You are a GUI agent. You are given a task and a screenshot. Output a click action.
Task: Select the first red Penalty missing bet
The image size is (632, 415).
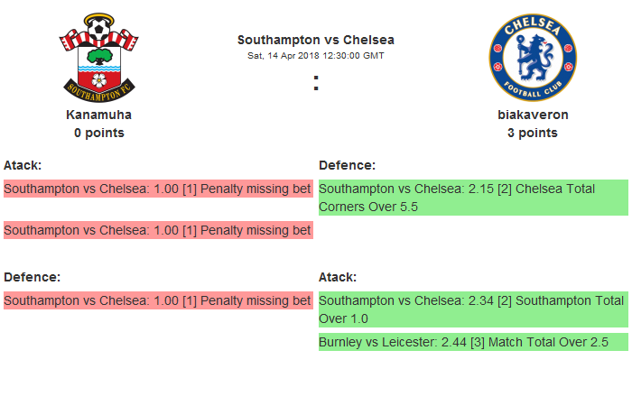pos(158,189)
